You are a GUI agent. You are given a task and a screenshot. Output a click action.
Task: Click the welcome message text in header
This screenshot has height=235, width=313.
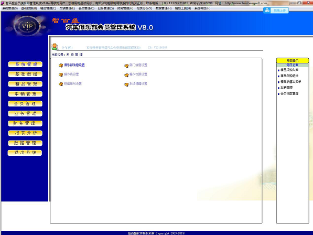(x=114, y=48)
